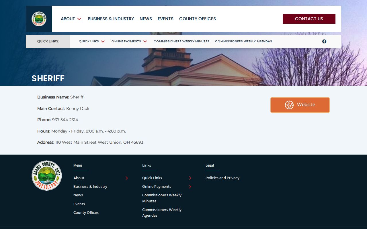This screenshot has height=229, width=367.
Task: Click the Adams County seal in footer
Action: [47, 175]
